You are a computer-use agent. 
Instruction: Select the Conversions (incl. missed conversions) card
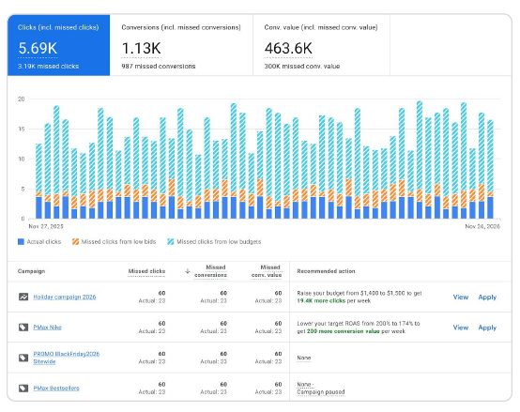pyautogui.click(x=181, y=45)
